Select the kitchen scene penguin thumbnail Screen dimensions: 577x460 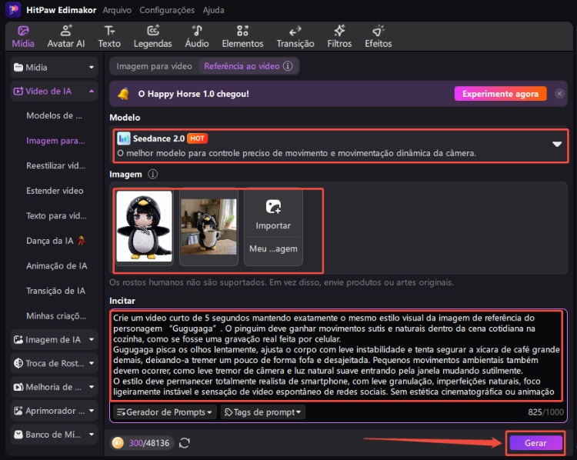click(208, 227)
